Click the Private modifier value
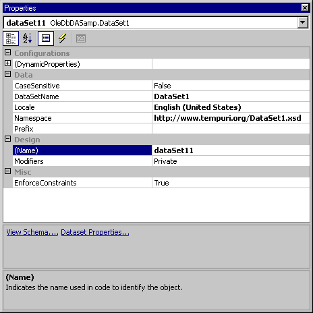Screen dimensions: 313x313 [x=231, y=161]
